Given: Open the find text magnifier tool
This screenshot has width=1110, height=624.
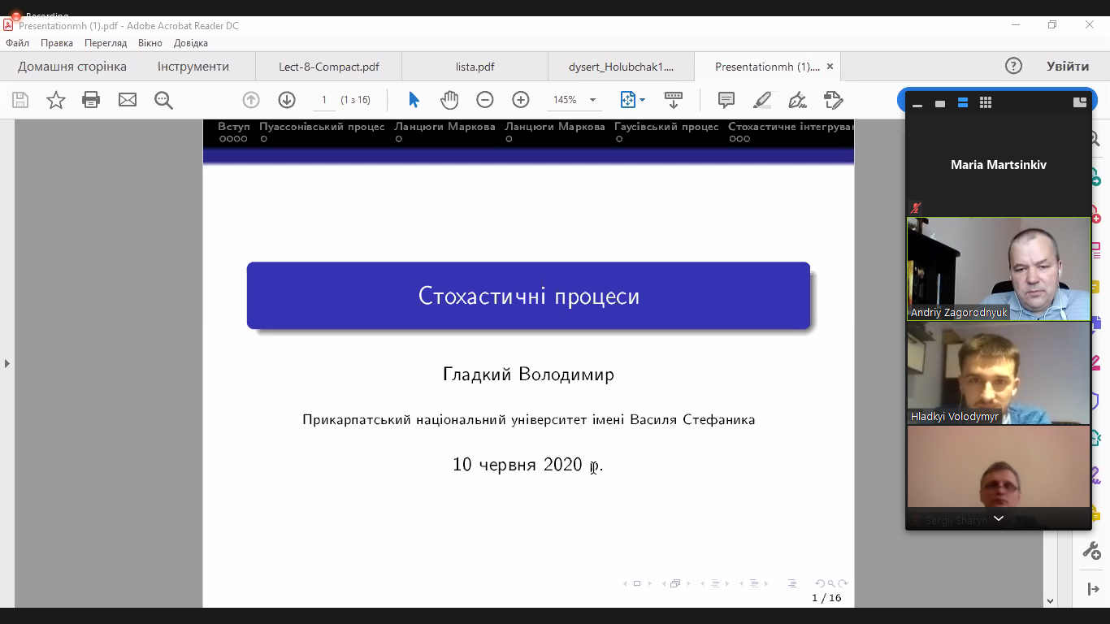Looking at the screenshot, I should pos(163,100).
